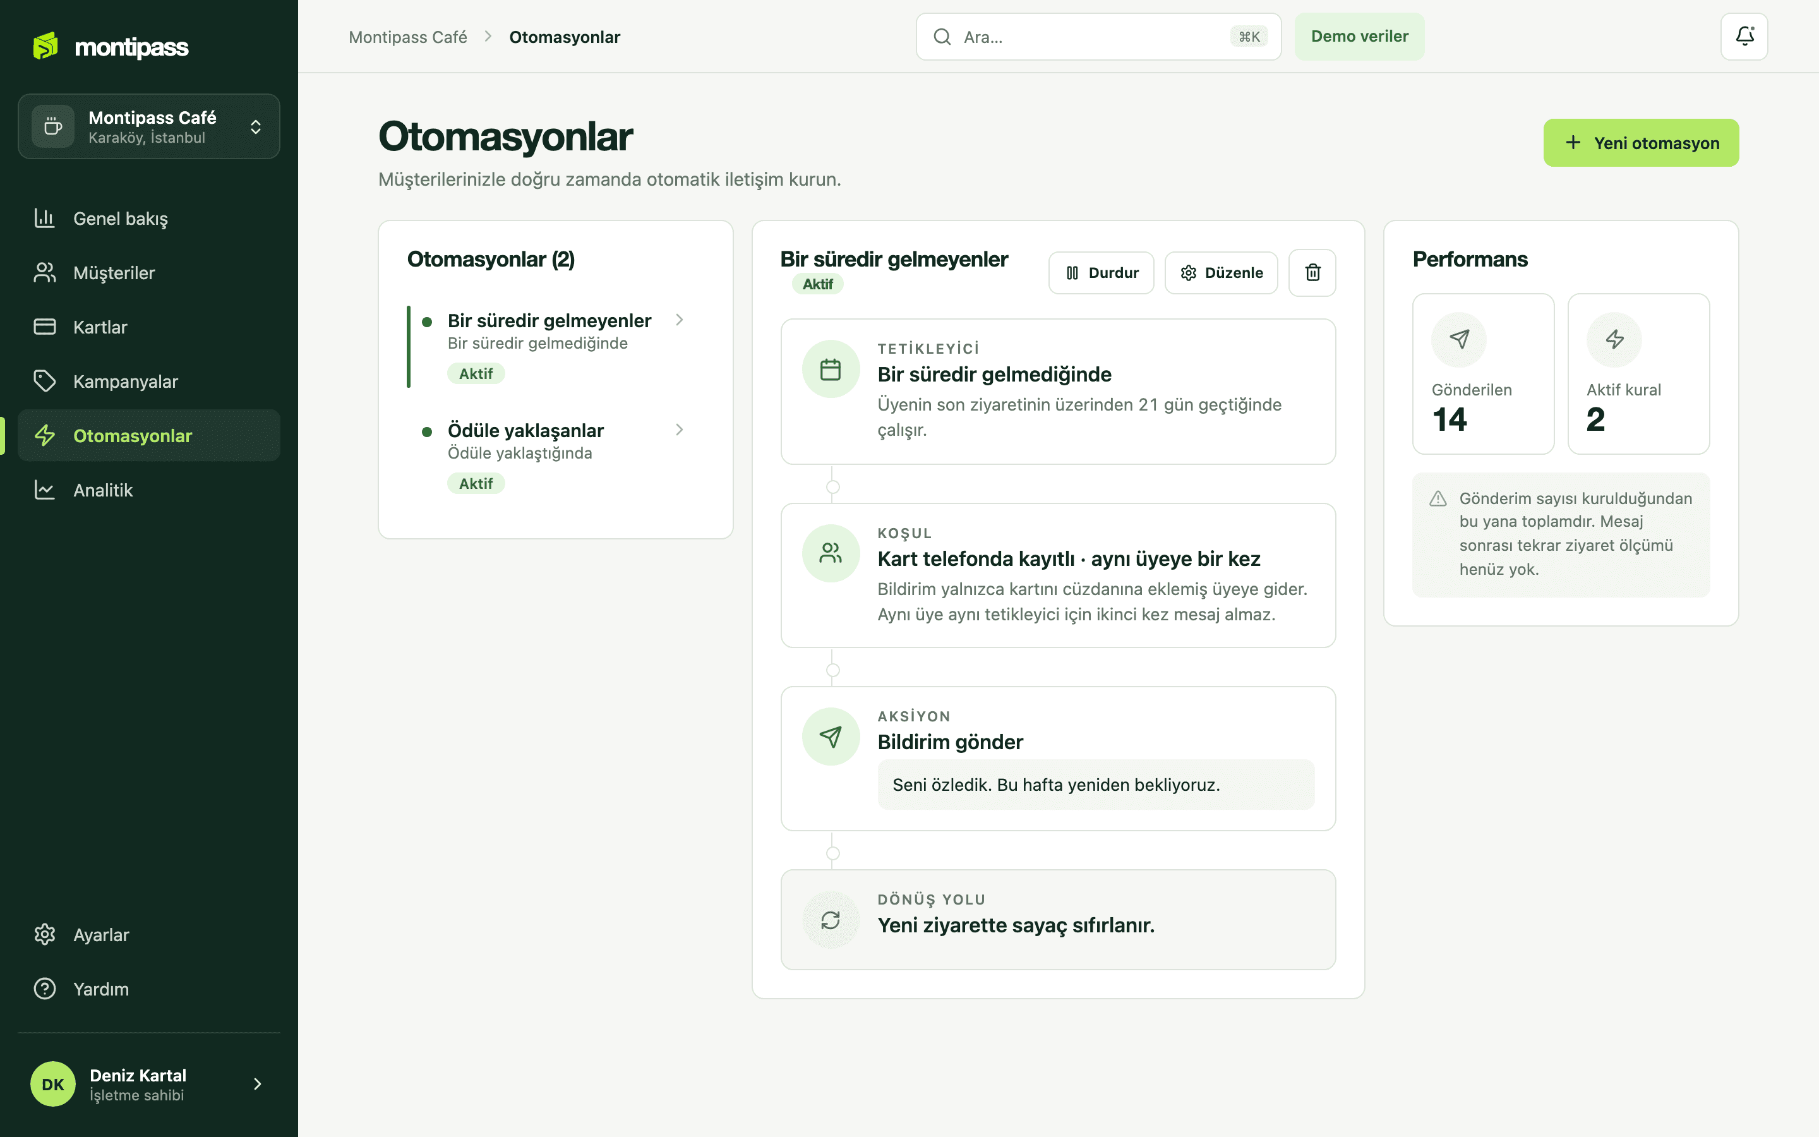Click the montipass logo icon
1819x1137 pixels.
click(x=45, y=46)
